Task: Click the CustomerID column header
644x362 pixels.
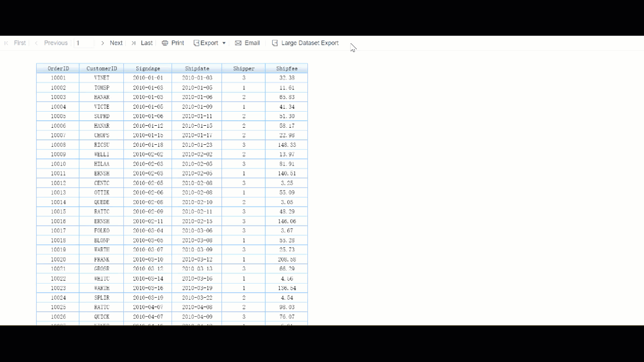Action: point(102,68)
